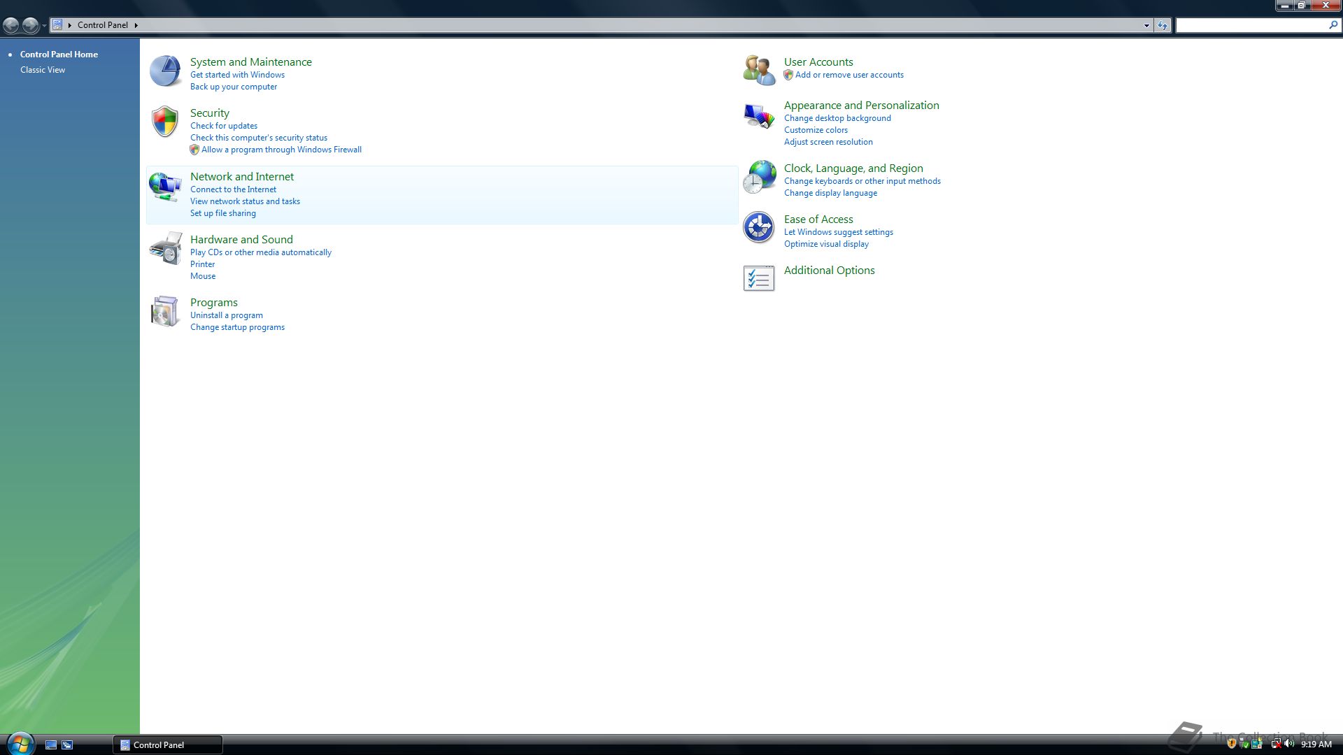Viewport: 1343px width, 755px height.
Task: Click Connect to the Internet
Action: 233,189
